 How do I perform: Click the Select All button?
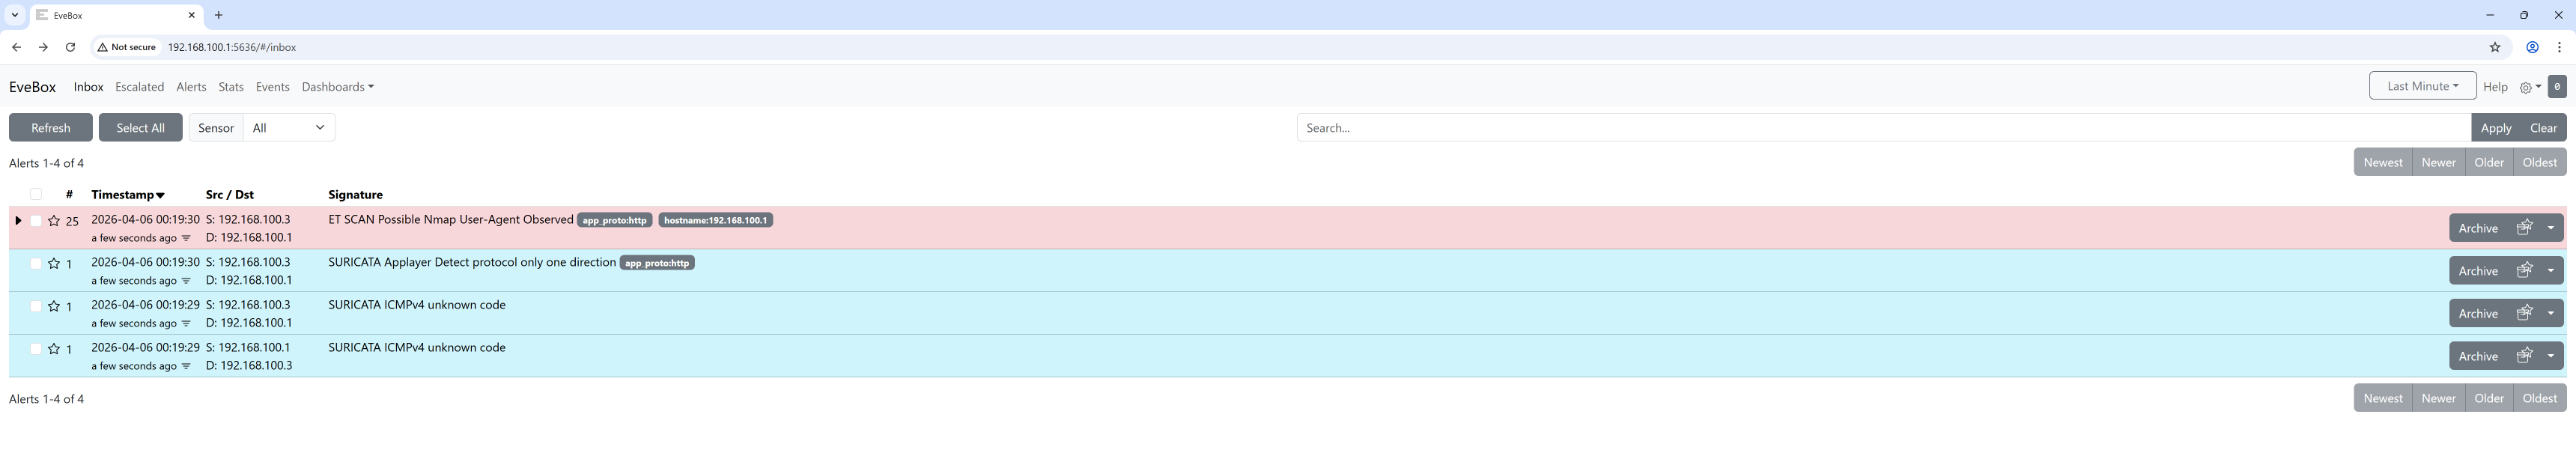click(x=140, y=128)
